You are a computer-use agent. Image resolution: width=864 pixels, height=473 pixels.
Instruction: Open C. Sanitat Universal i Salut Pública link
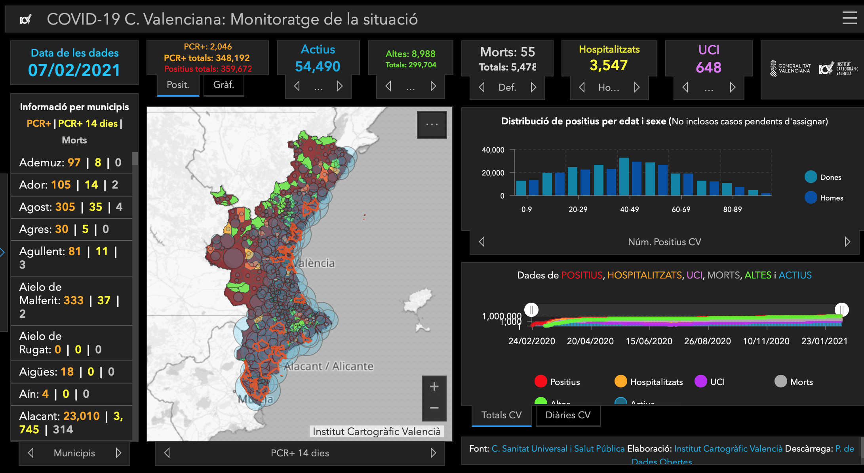558,448
